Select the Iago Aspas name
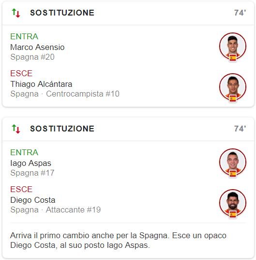Viewport: 256px width, 260px height. coord(30,163)
